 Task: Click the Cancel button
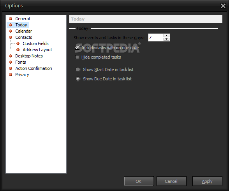171,181
